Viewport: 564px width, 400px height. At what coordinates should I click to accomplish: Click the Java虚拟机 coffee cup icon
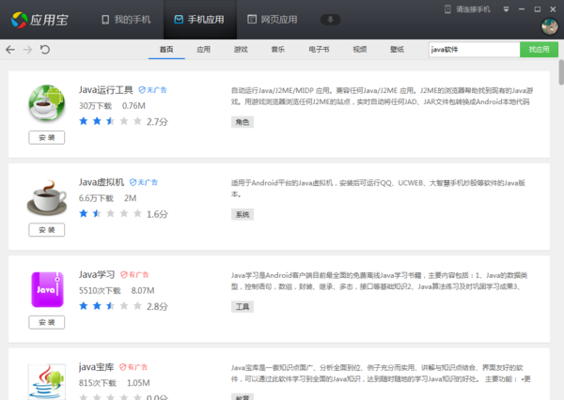point(47,198)
